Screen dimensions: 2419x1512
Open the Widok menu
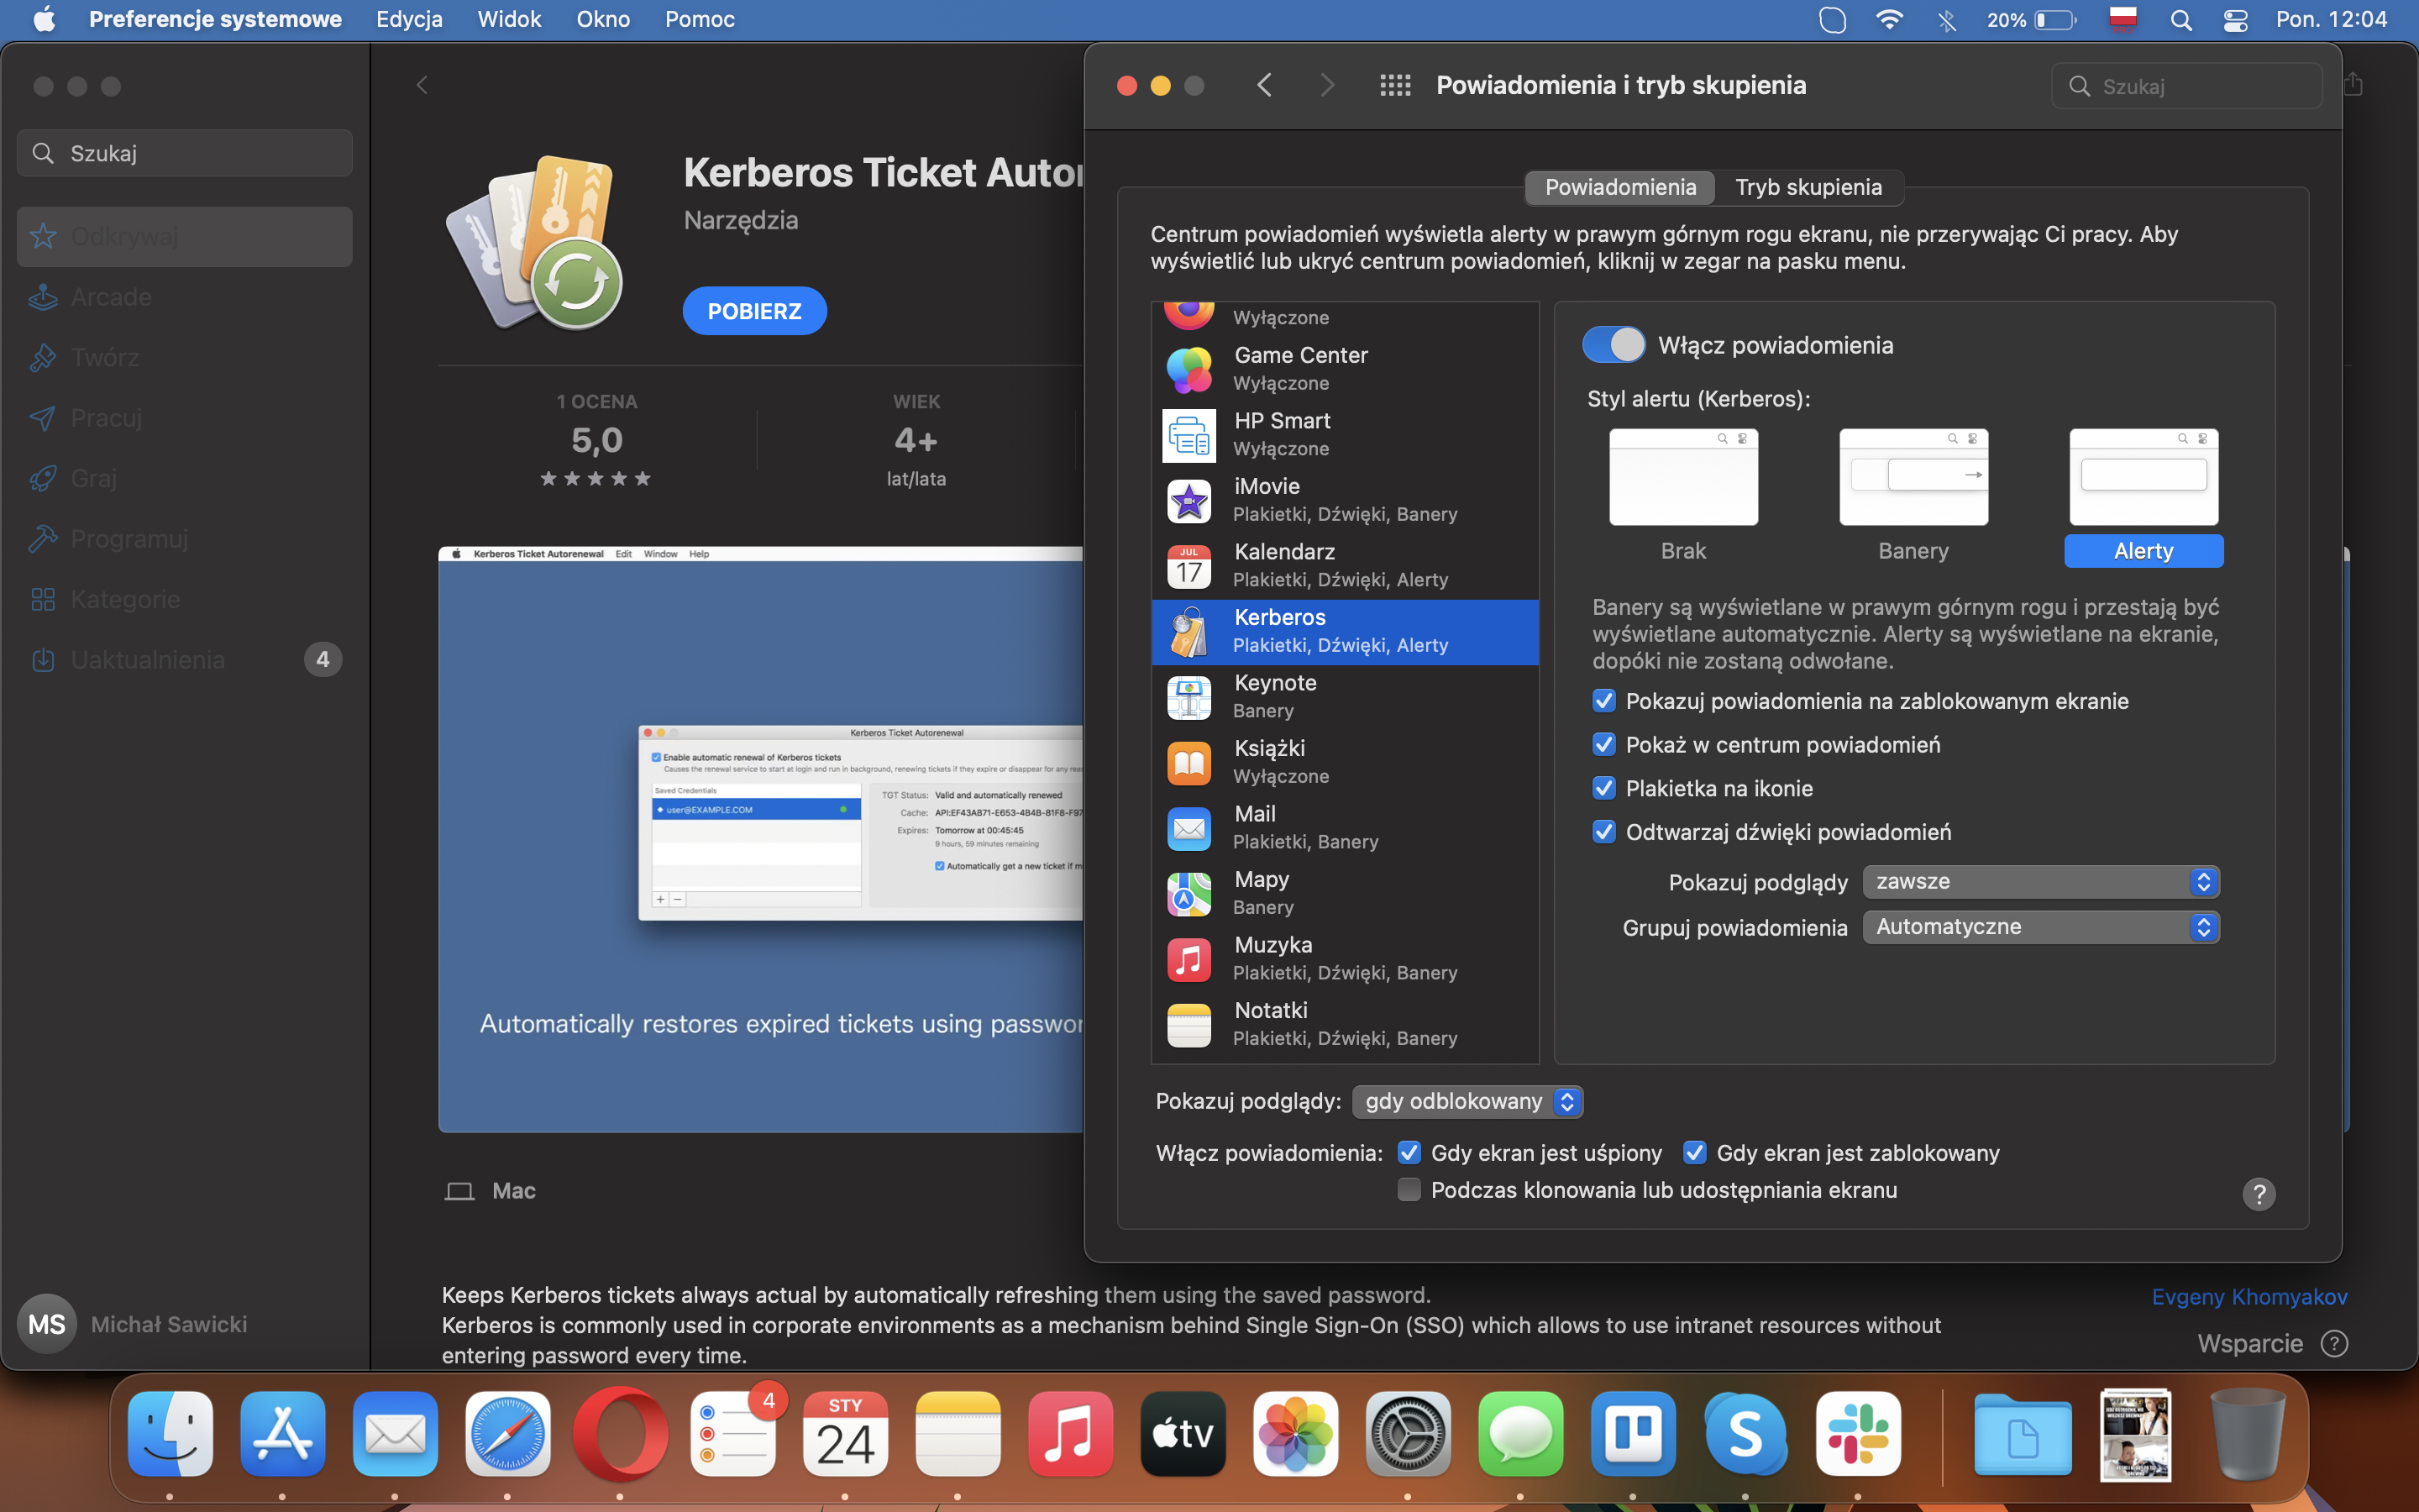(x=509, y=19)
